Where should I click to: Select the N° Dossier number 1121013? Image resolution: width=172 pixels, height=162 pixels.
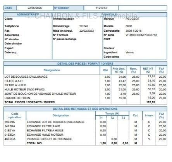point(101,8)
